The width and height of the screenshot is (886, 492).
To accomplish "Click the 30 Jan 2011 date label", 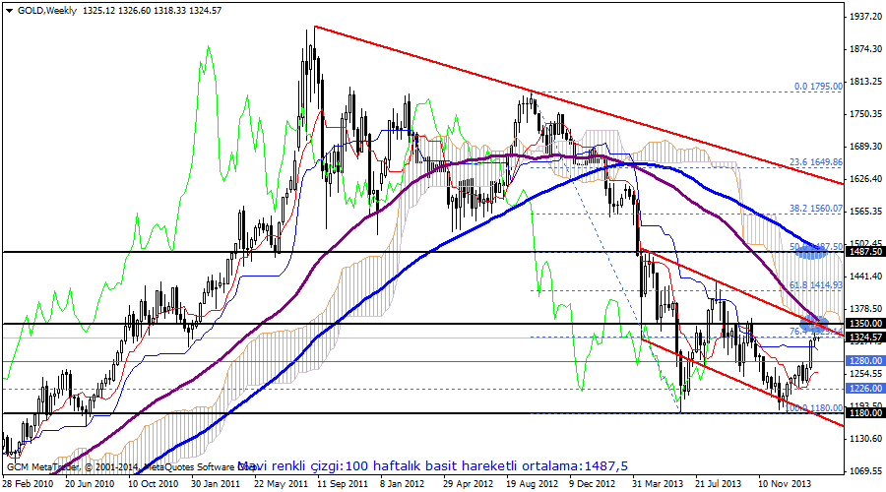I will pyautogui.click(x=216, y=484).
